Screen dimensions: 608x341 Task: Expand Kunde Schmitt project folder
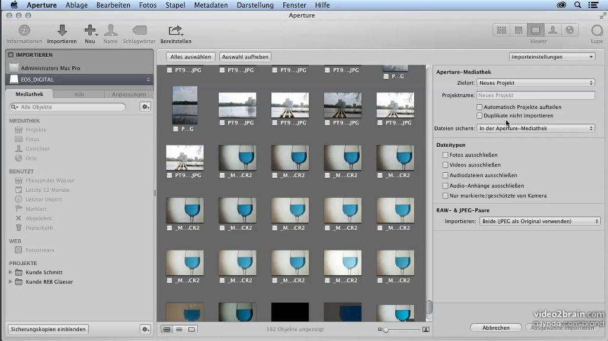(x=11, y=272)
